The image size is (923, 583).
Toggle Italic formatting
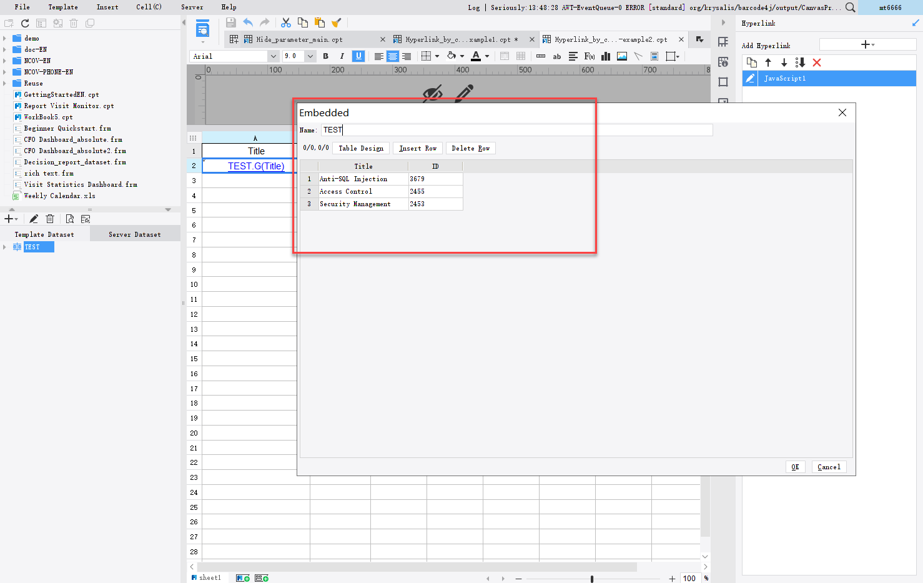click(x=342, y=56)
